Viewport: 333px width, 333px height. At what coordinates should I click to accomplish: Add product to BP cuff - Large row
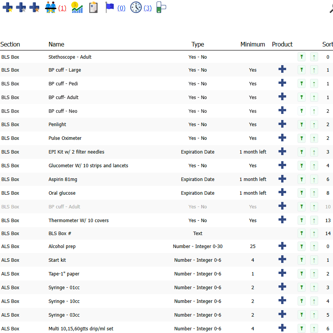282,69
